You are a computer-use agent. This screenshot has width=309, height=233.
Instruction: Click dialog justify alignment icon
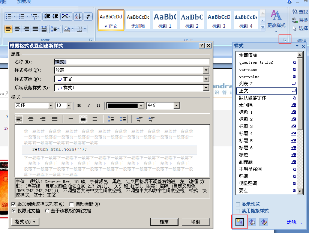coord(55,119)
